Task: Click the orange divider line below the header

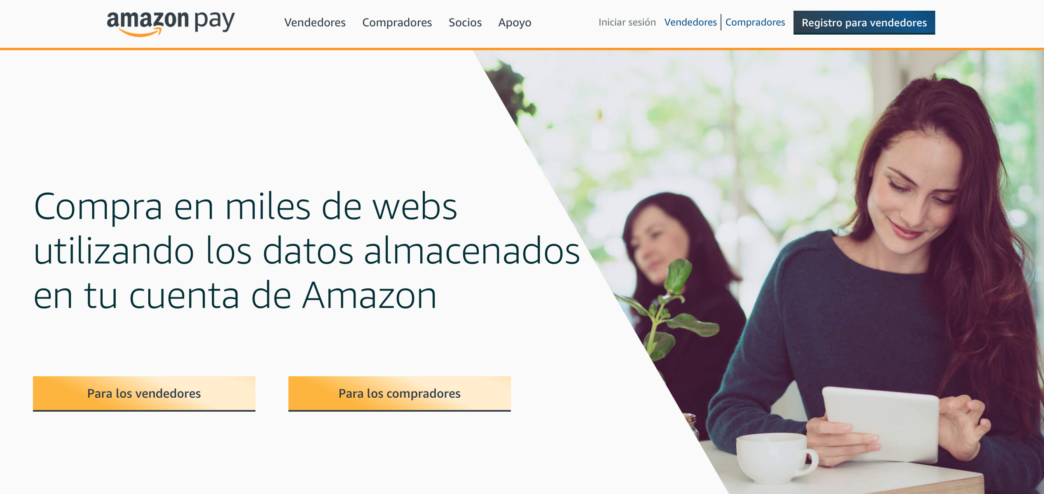Action: coord(522,49)
